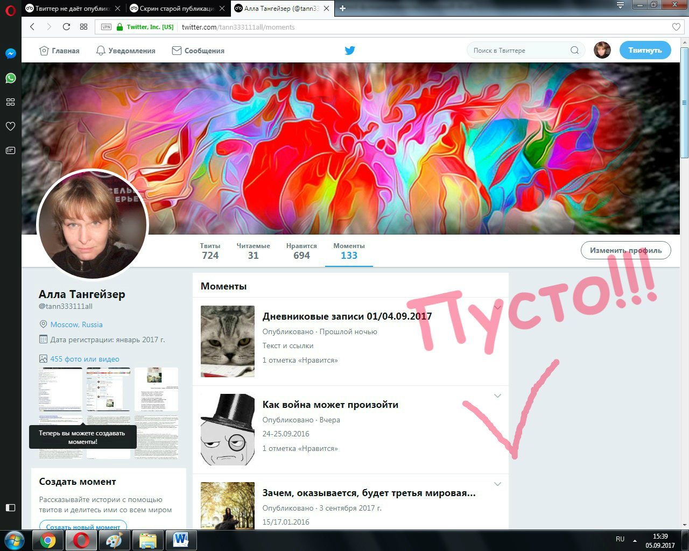This screenshot has width=689, height=551.
Task: Expand options for Зачем, оказывается moment
Action: pyautogui.click(x=497, y=484)
